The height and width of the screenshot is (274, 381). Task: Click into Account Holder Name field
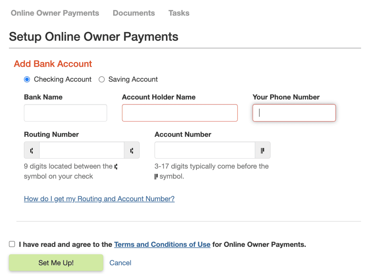point(180,113)
